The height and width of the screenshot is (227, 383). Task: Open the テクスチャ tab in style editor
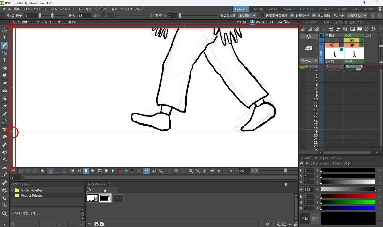pyautogui.click(x=312, y=164)
